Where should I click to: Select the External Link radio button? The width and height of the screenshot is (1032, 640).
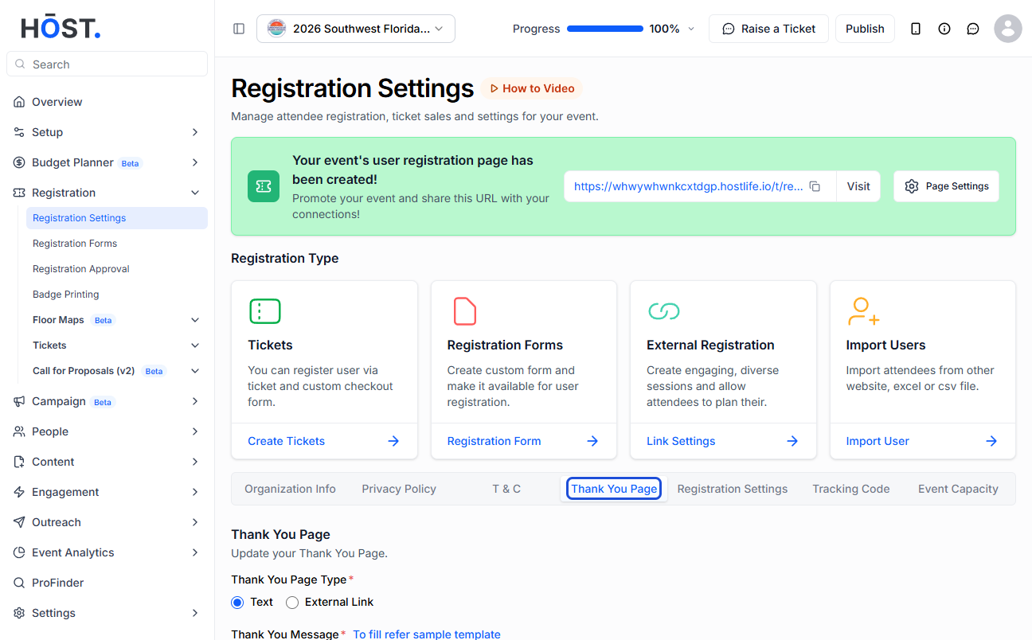292,603
